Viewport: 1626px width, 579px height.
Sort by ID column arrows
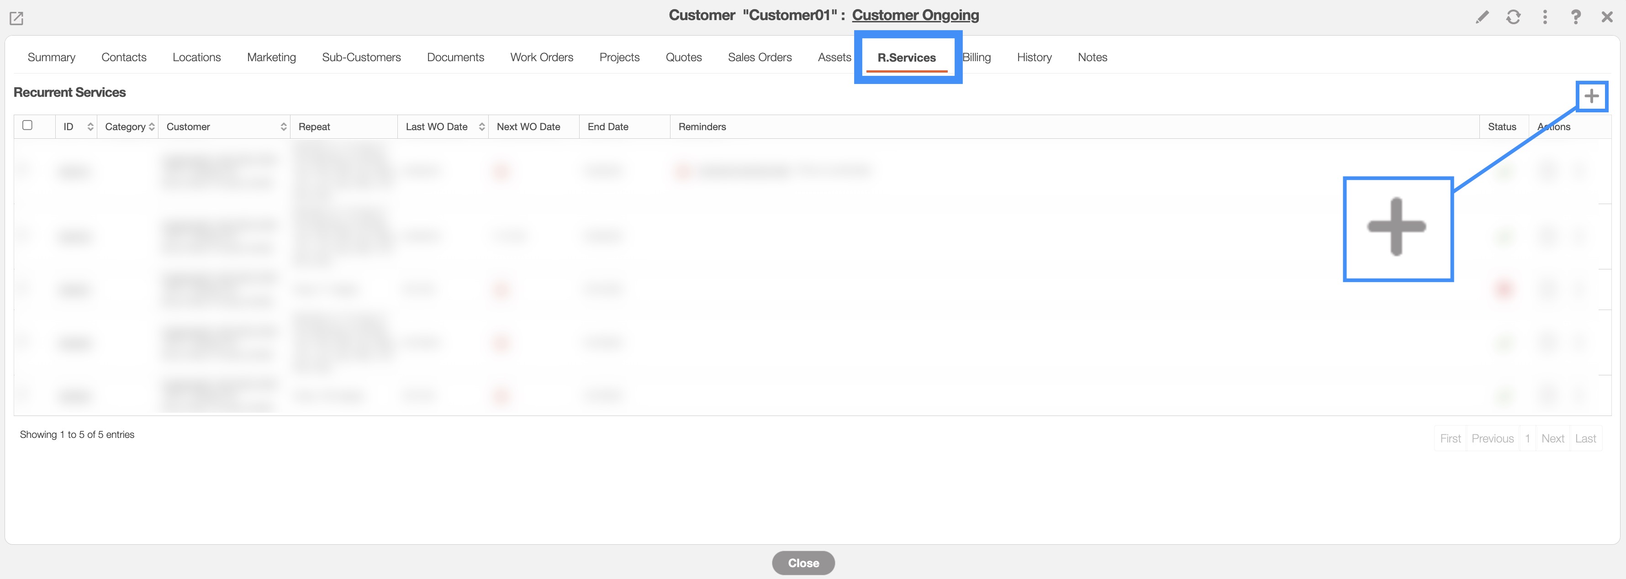pyautogui.click(x=90, y=127)
